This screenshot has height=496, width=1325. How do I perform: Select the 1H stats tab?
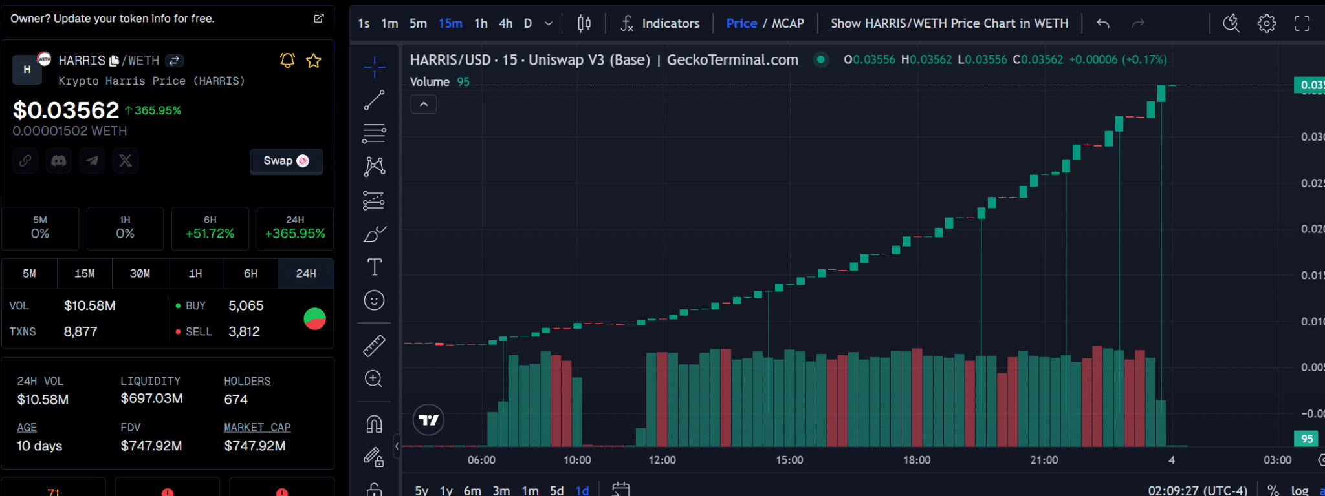pos(195,274)
